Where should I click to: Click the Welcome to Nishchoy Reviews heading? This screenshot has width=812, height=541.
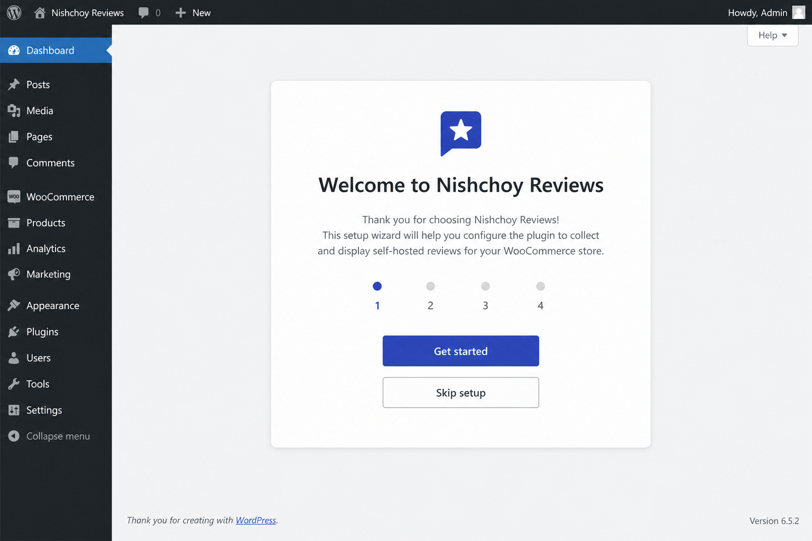[461, 185]
